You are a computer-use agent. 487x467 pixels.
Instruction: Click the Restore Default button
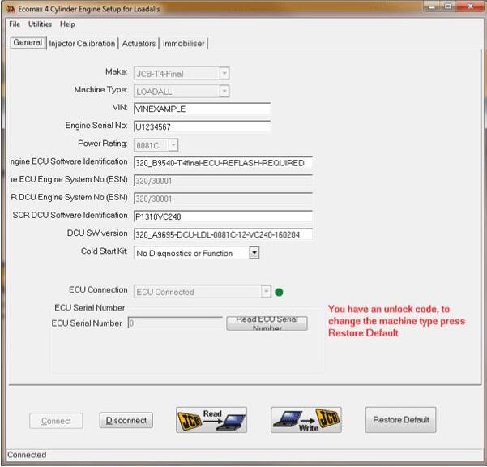[x=400, y=420]
